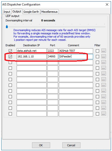
Task: Open filter options for AISHub TEST row
Action: click(104, 51)
